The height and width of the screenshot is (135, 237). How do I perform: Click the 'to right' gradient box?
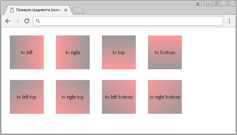click(73, 52)
